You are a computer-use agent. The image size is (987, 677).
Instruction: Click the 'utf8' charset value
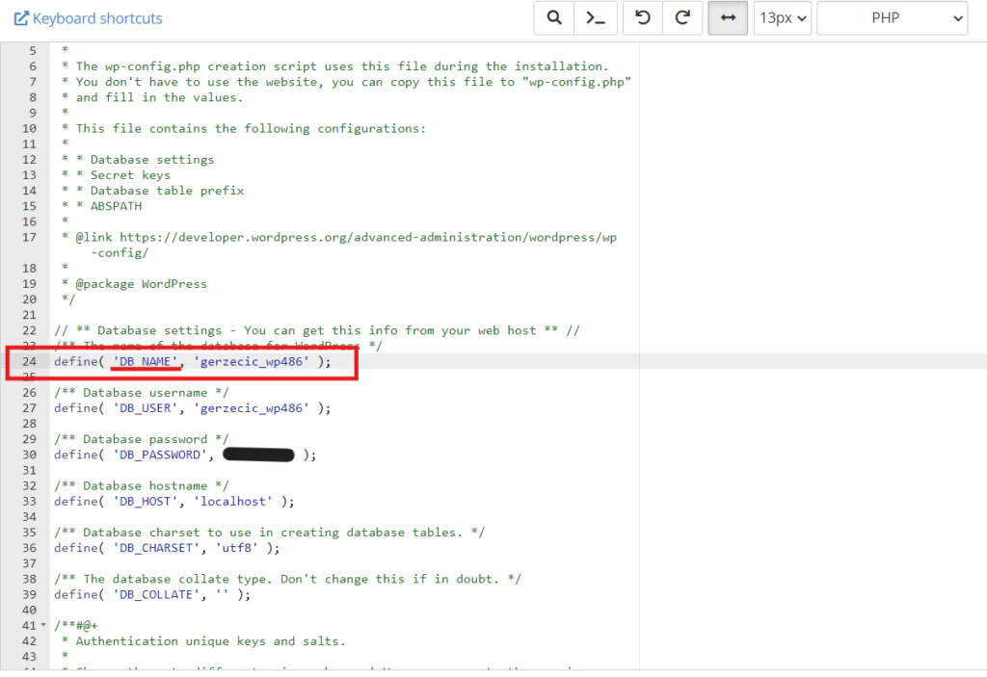pyautogui.click(x=237, y=547)
